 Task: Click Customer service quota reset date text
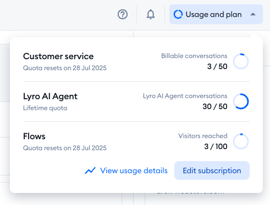pyautogui.click(x=65, y=68)
